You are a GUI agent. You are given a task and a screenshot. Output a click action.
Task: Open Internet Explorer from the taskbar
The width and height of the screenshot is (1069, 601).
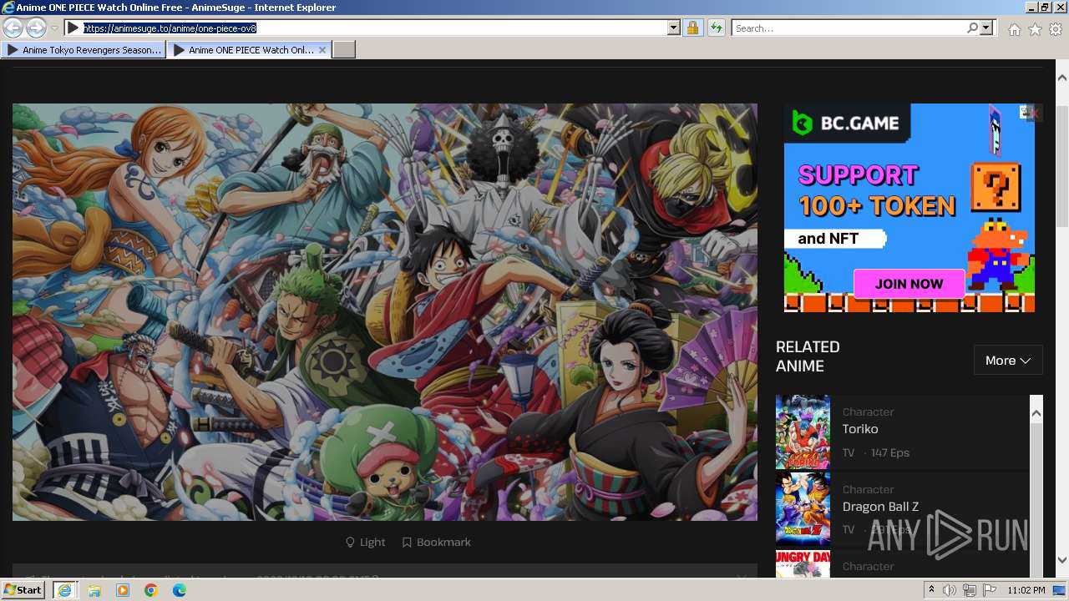coord(64,590)
